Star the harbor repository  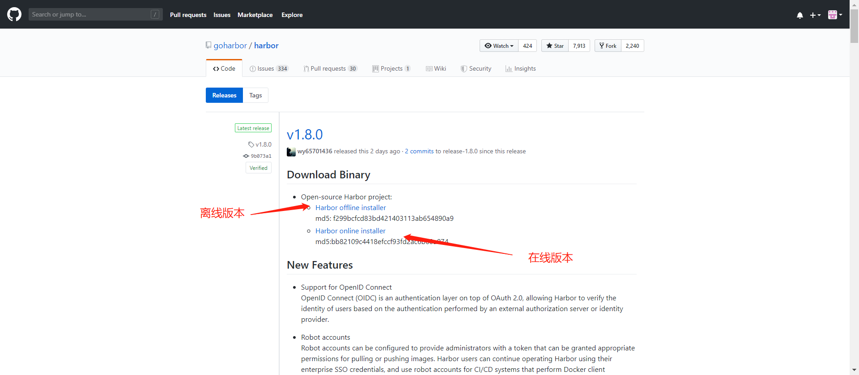click(x=555, y=46)
